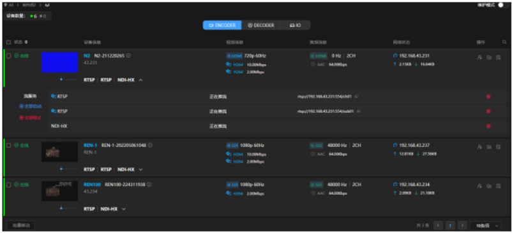This screenshot has height=233, width=512.
Task: Tick the checkbox for the REN100 device row
Action: [9, 185]
